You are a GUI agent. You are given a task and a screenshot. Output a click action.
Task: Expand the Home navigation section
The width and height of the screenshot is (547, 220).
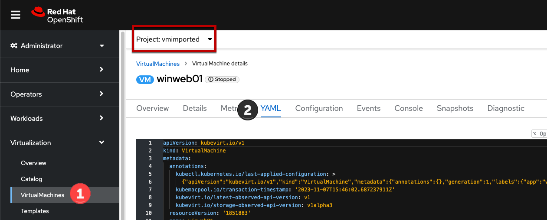[59, 70]
